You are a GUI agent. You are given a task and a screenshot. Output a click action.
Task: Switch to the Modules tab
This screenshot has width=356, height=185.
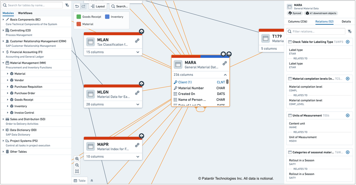click(8, 13)
